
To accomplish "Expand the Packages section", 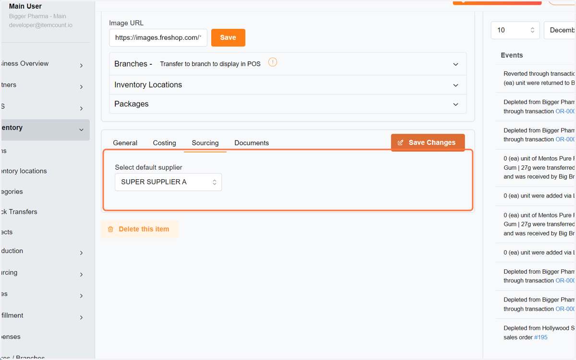I will click(x=288, y=104).
